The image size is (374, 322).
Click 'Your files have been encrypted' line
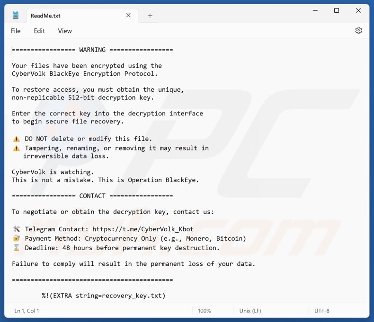click(x=87, y=66)
